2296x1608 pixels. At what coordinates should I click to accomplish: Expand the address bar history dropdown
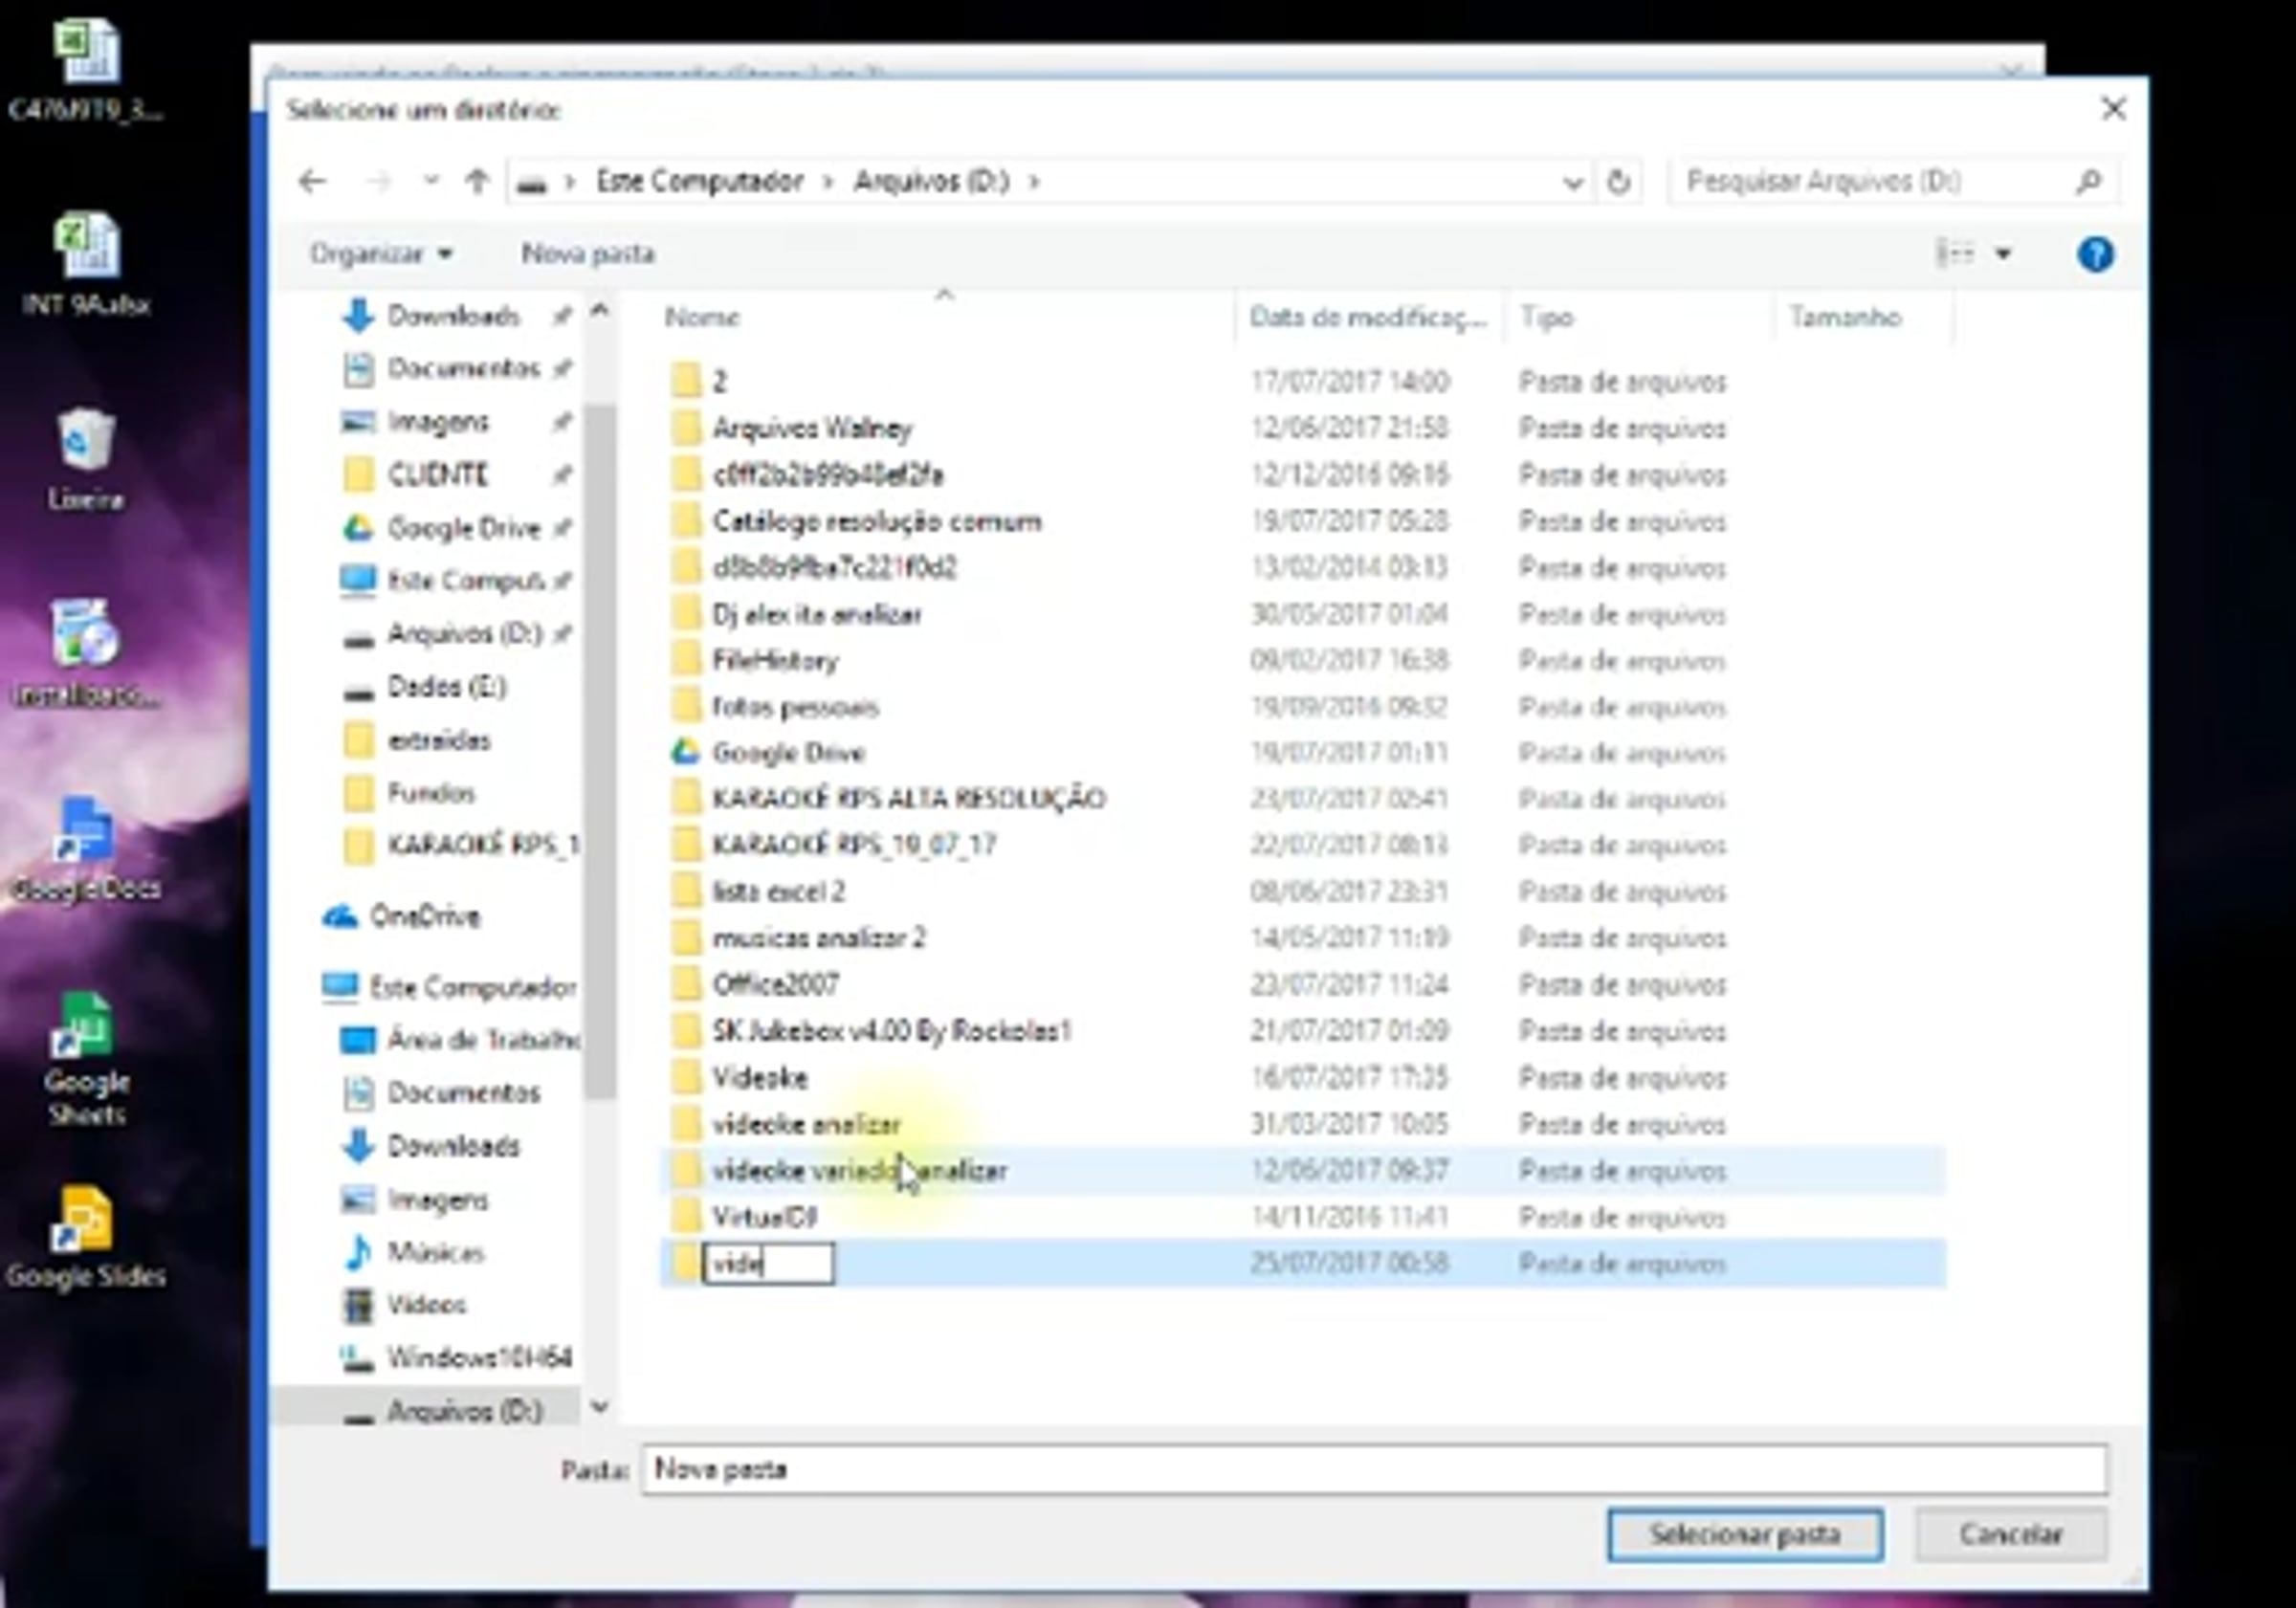point(1572,182)
